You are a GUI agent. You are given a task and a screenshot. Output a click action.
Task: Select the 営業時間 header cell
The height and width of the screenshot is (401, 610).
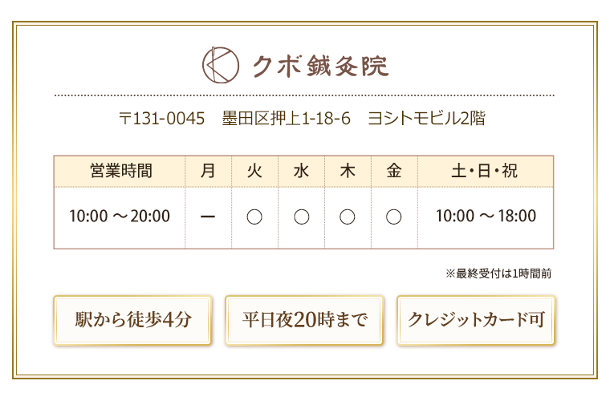(120, 171)
